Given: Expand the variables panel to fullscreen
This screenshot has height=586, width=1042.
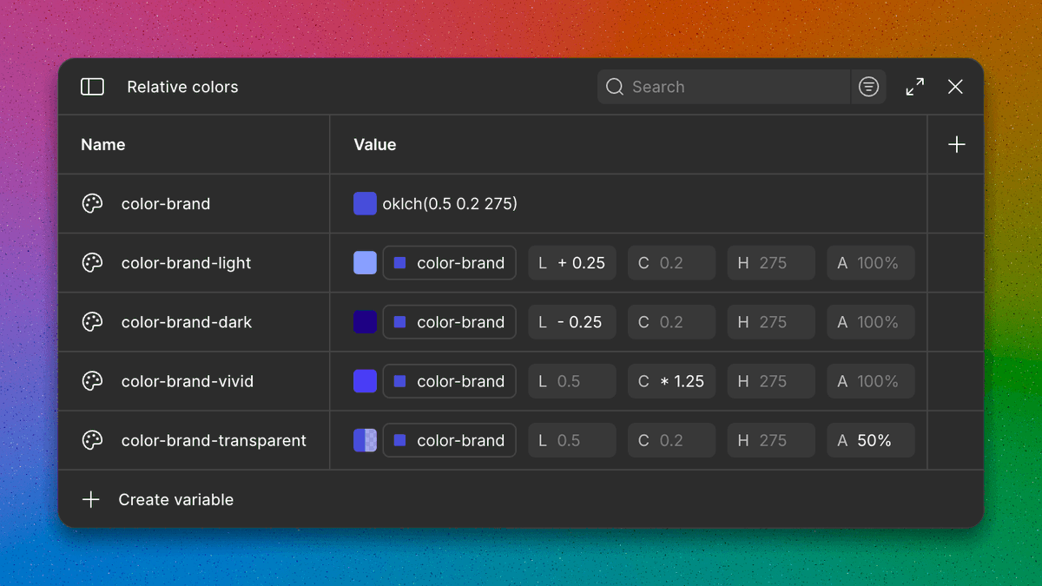Looking at the screenshot, I should pos(914,87).
